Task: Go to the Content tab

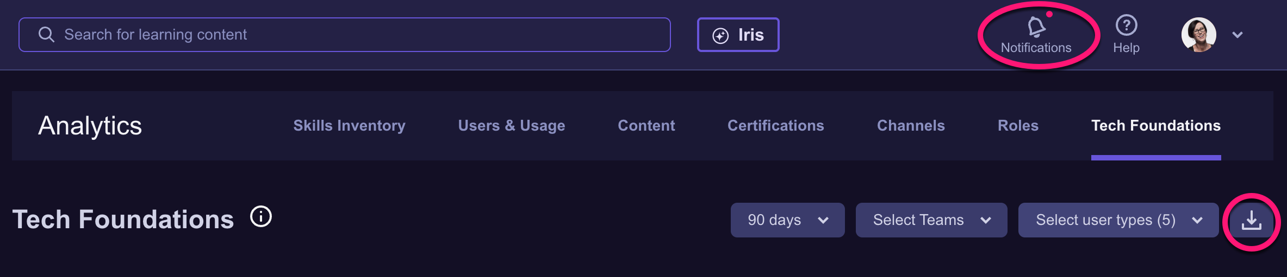Action: pyautogui.click(x=646, y=126)
